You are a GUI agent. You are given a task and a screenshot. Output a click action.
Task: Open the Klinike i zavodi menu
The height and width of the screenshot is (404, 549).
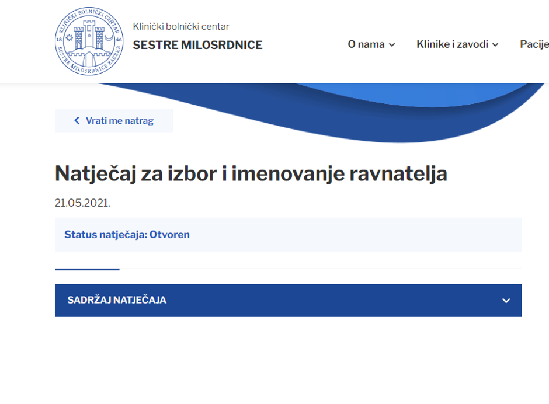[x=452, y=44]
